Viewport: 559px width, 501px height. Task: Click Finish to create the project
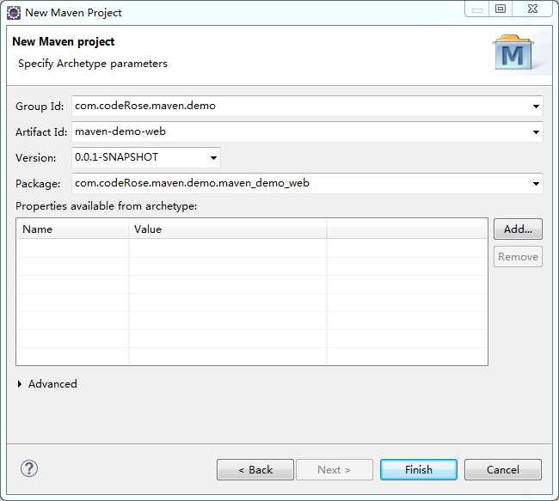coord(419,470)
